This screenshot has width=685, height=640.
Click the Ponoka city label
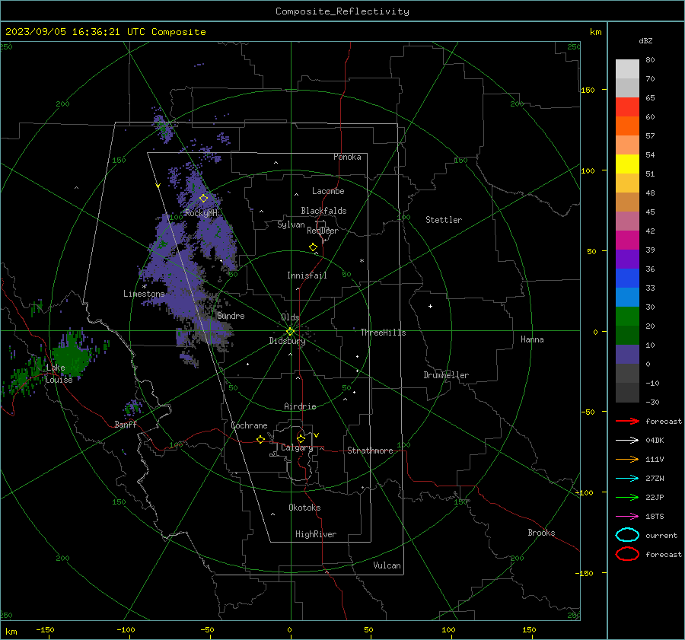tap(347, 157)
